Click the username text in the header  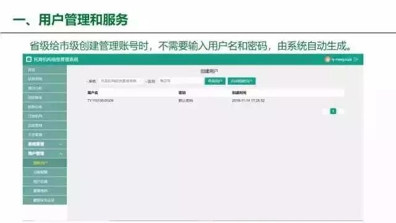point(342,59)
